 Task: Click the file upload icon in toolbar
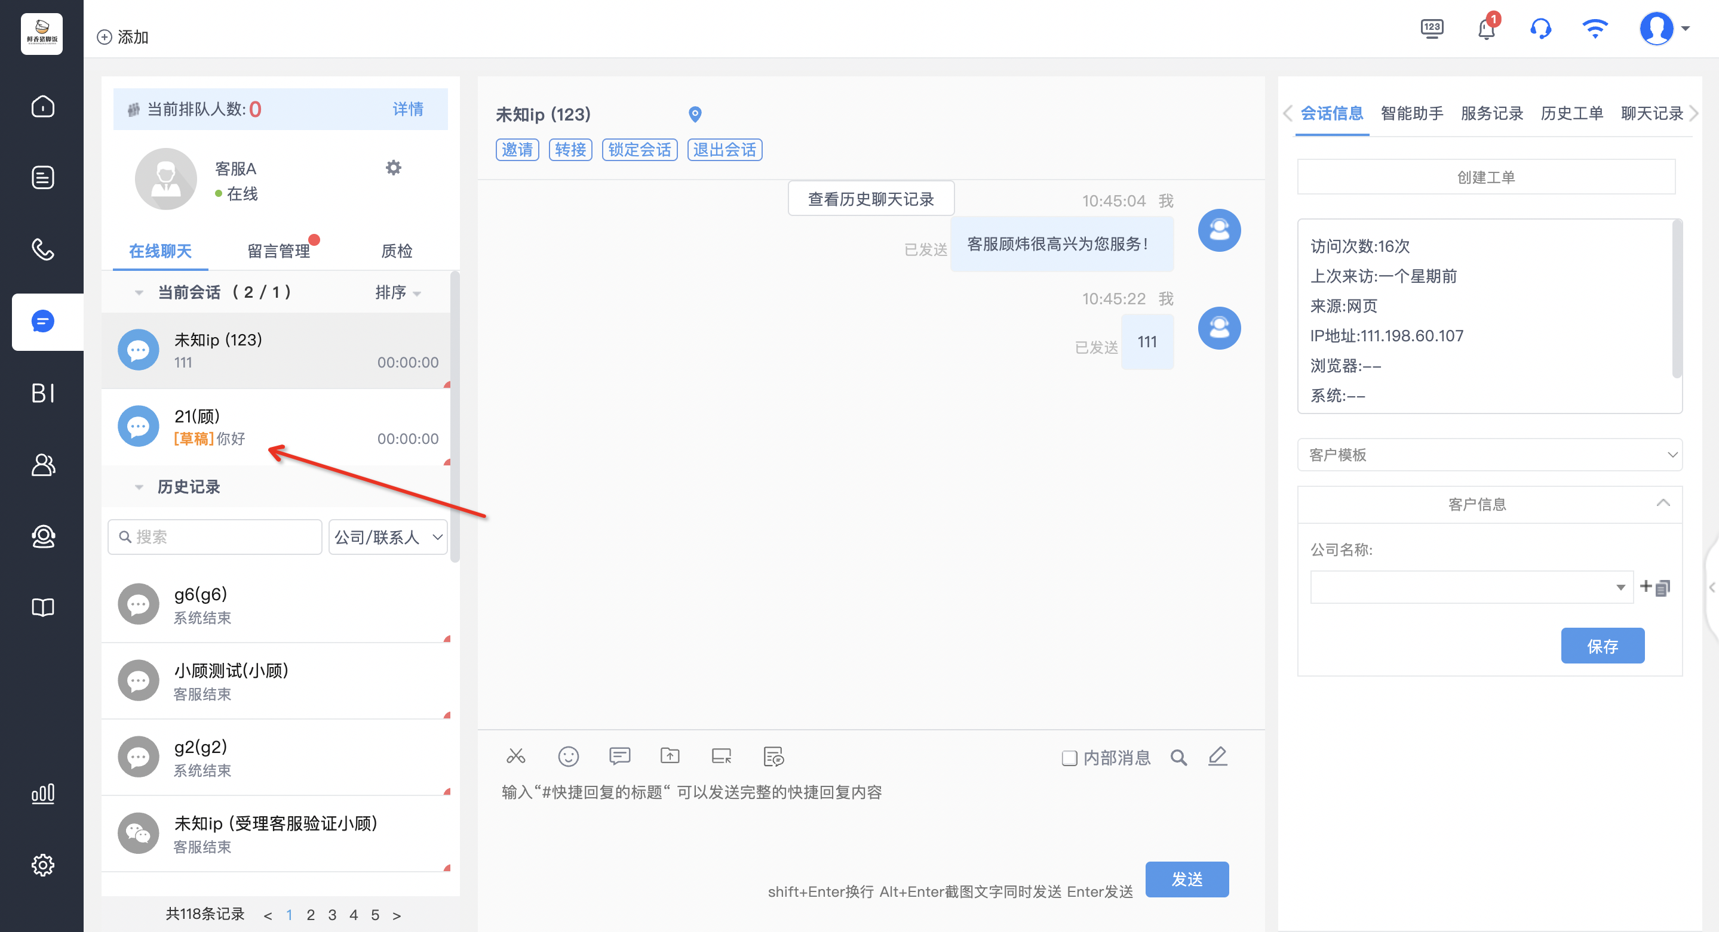coord(670,755)
